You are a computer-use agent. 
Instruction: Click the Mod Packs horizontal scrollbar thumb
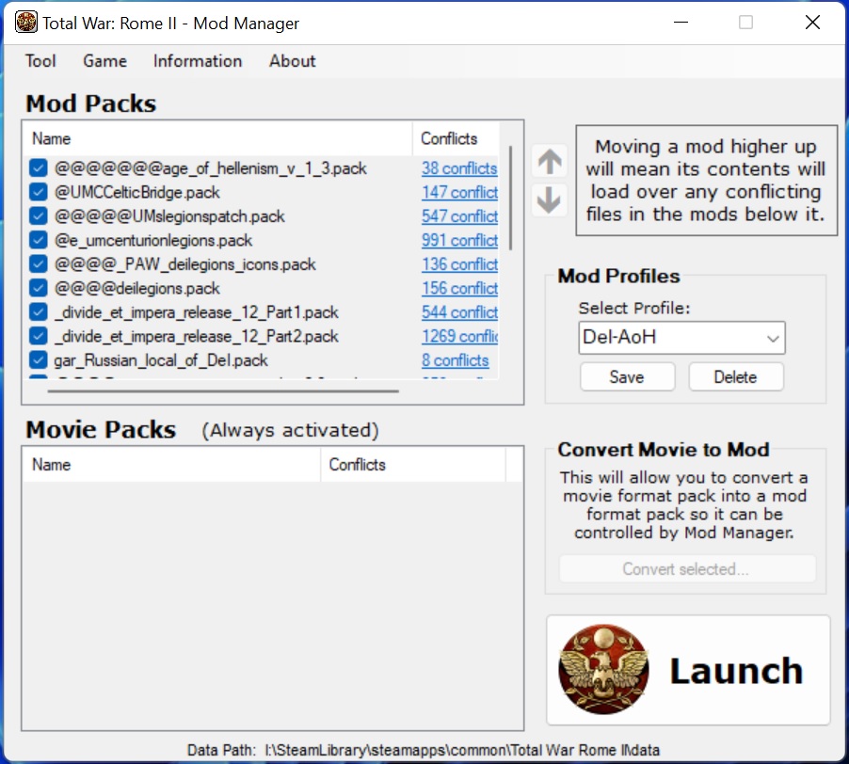[x=223, y=390]
